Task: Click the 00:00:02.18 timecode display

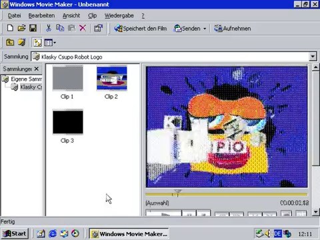Action: [x=294, y=203]
